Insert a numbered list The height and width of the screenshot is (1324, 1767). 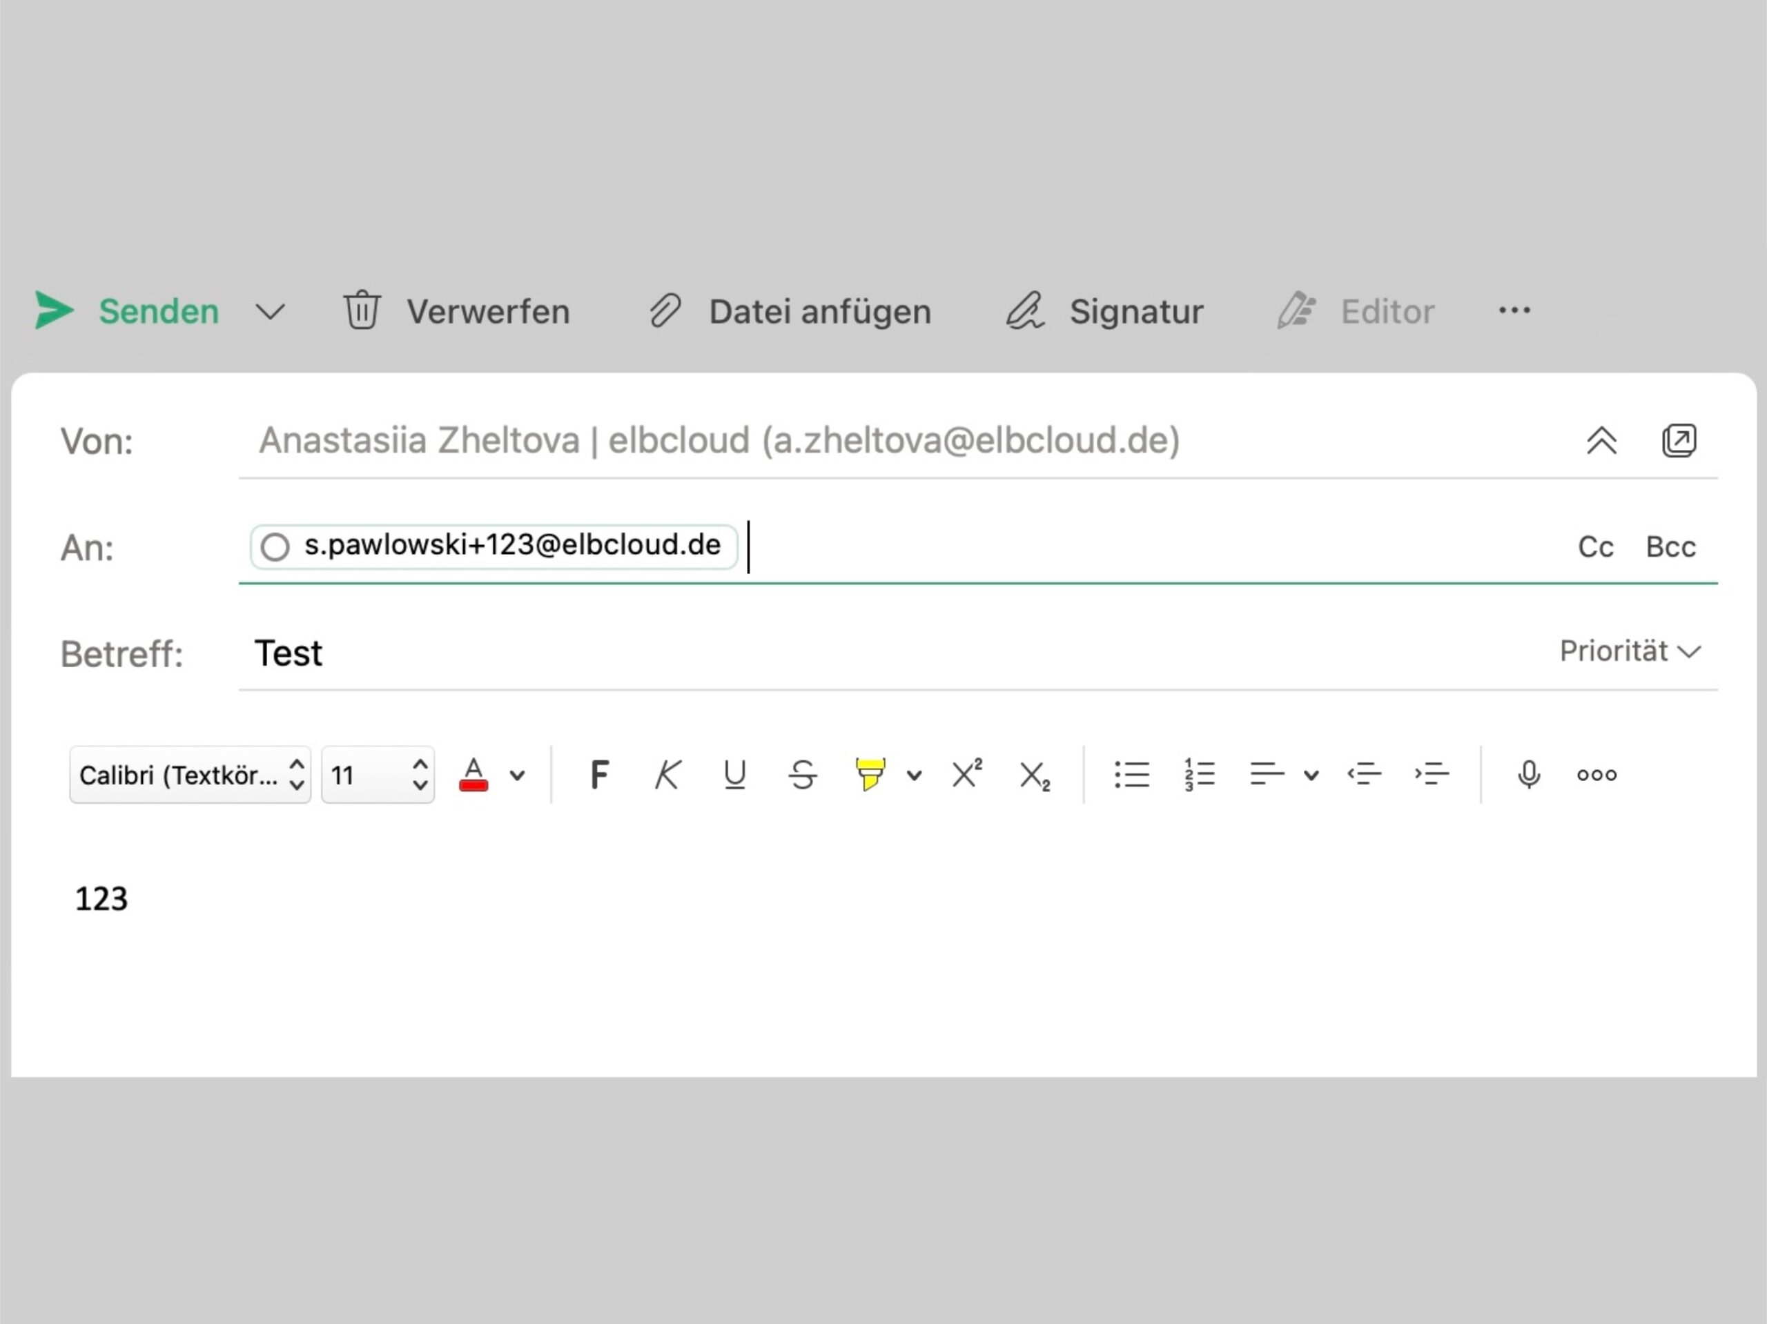pyautogui.click(x=1199, y=775)
